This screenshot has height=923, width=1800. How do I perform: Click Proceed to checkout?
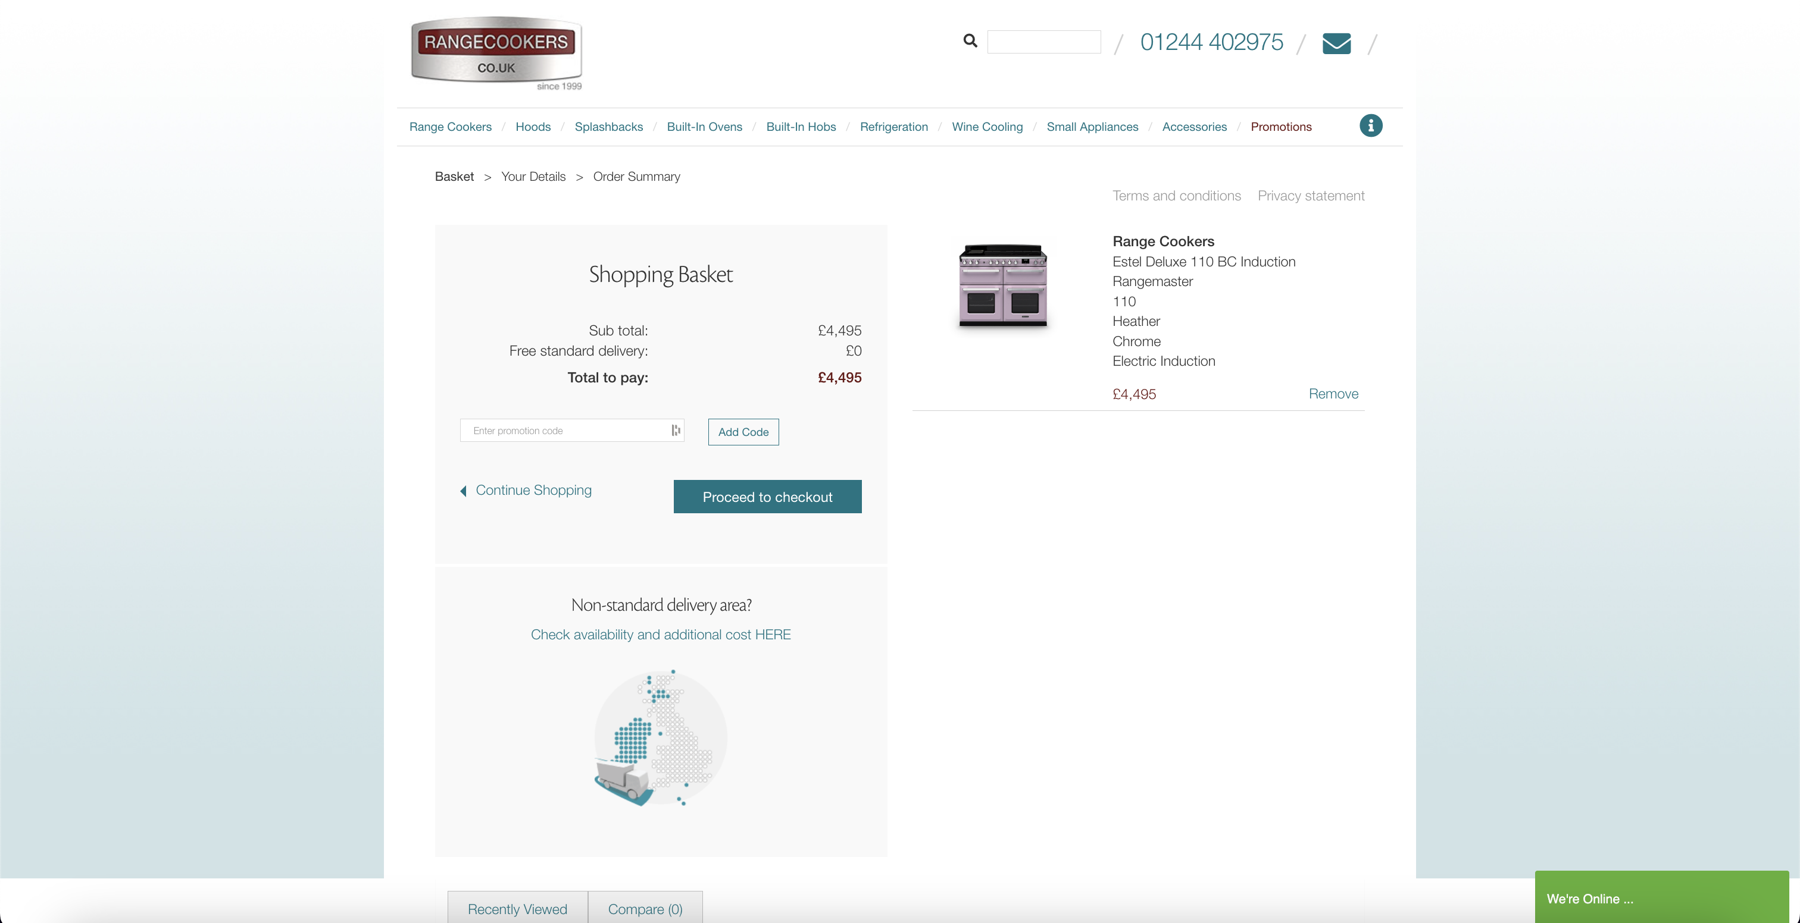(x=767, y=497)
